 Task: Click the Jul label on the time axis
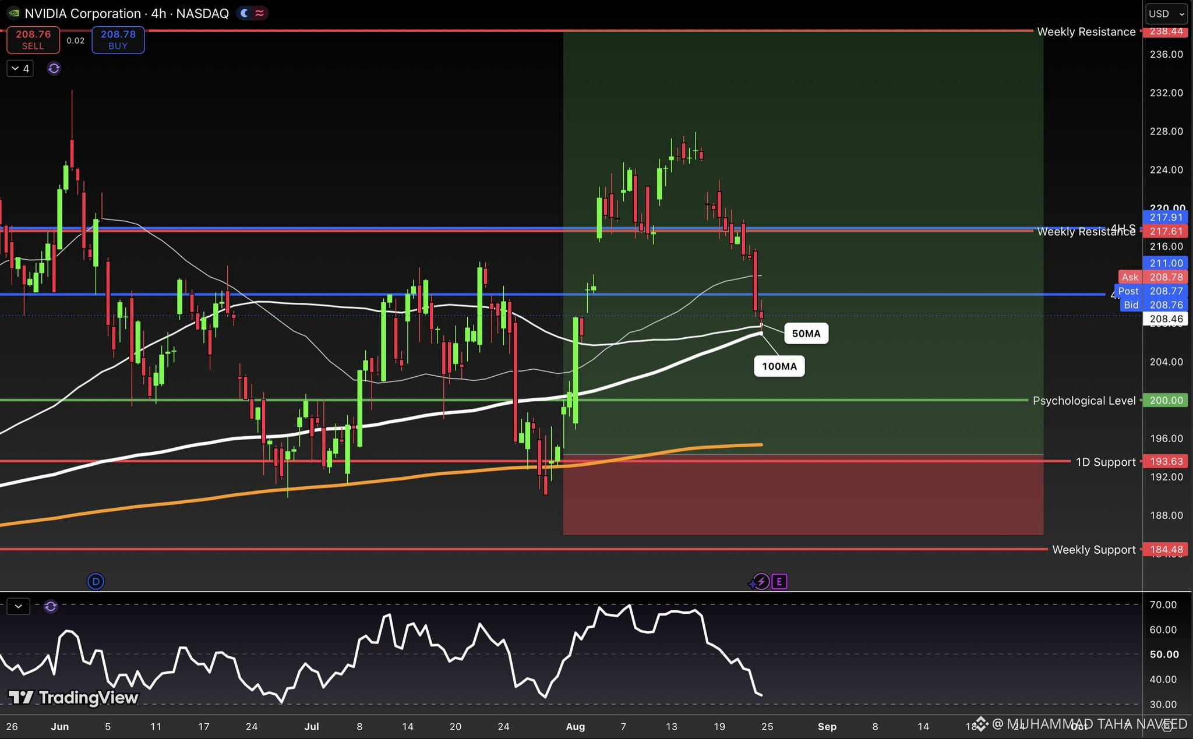point(312,727)
